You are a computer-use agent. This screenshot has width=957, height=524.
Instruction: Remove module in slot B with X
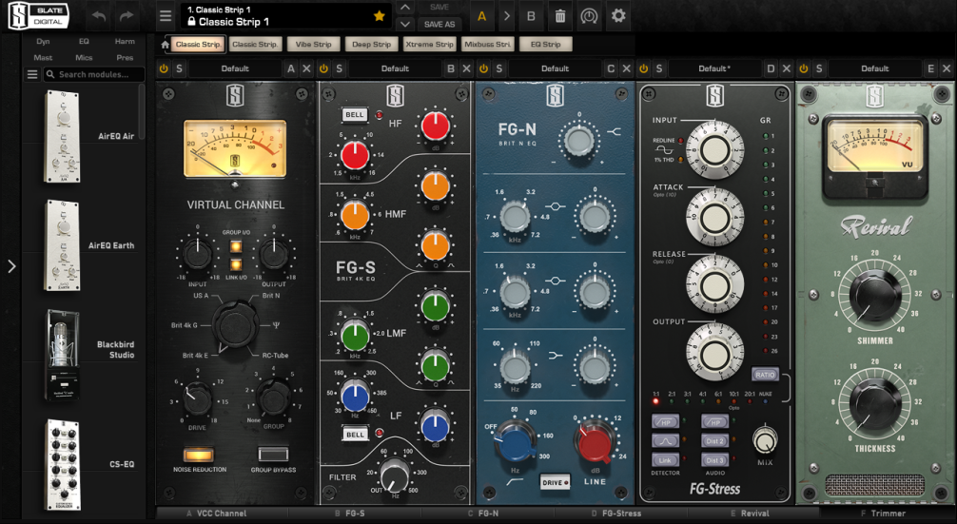[x=466, y=68]
